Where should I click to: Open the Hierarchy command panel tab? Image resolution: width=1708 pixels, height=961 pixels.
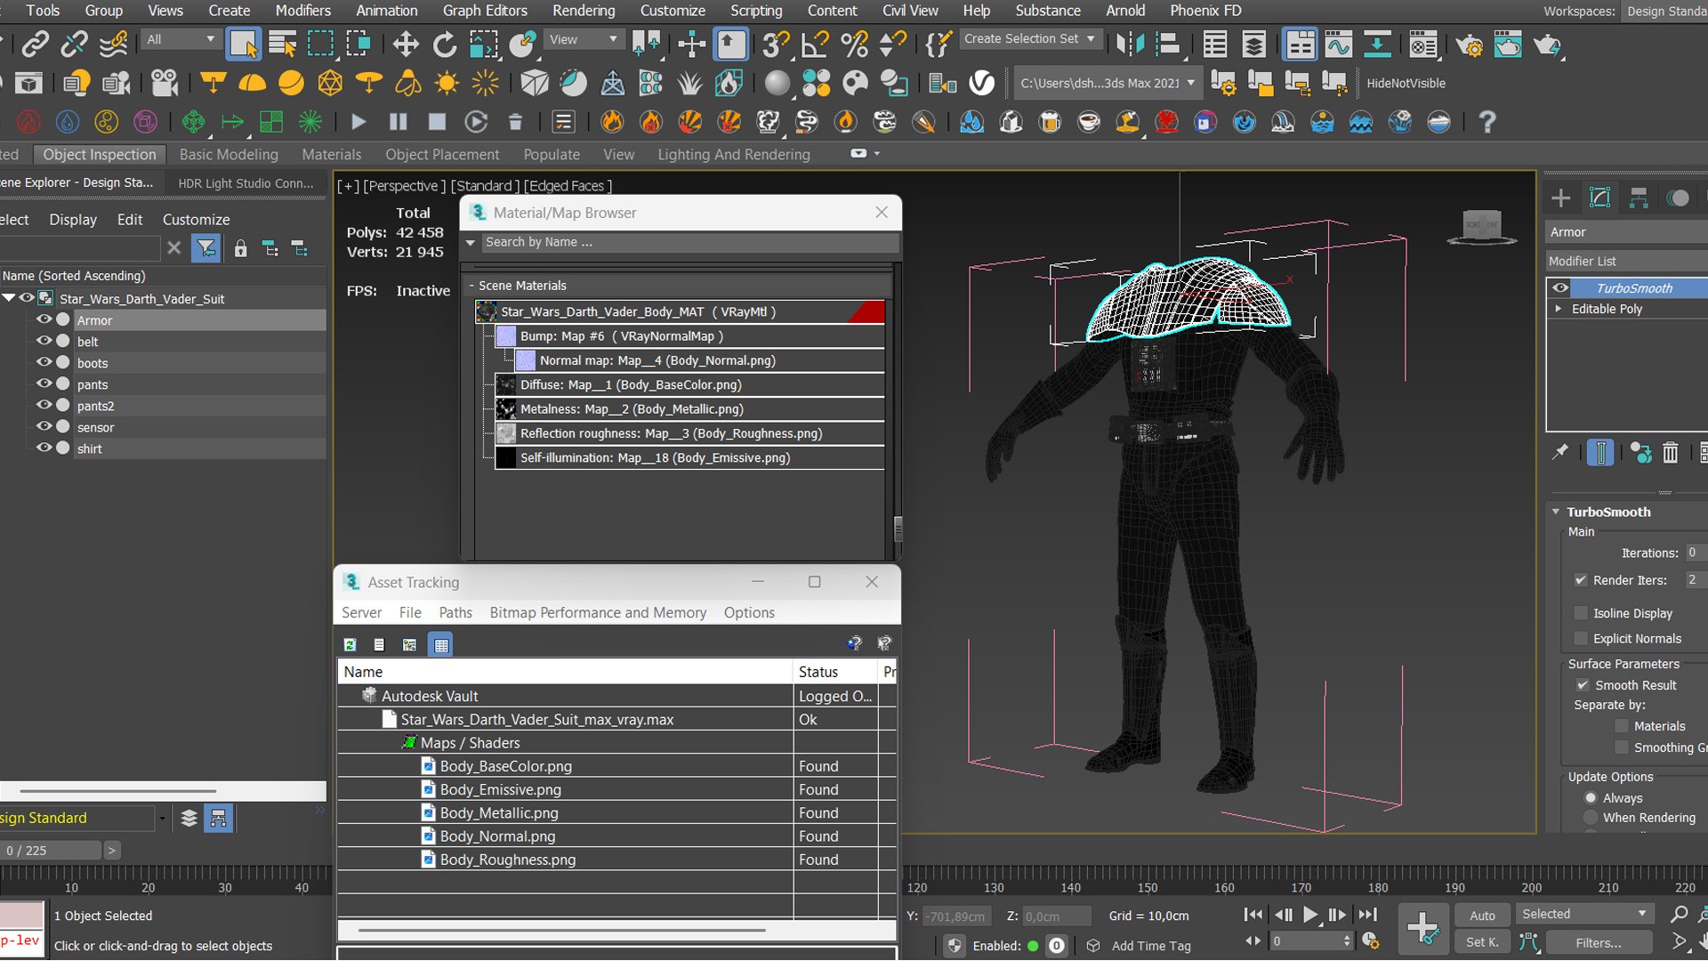(x=1639, y=198)
